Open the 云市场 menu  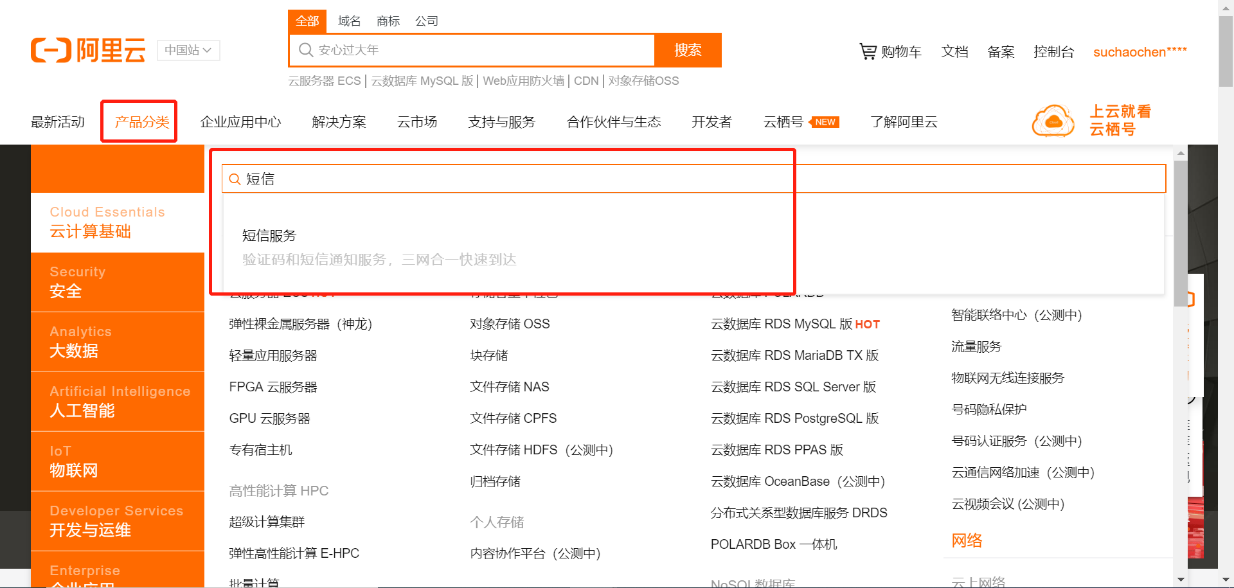[x=416, y=121]
